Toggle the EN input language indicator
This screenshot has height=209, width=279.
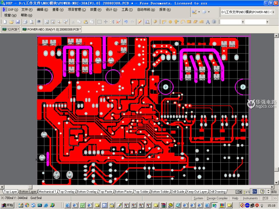click(254, 192)
